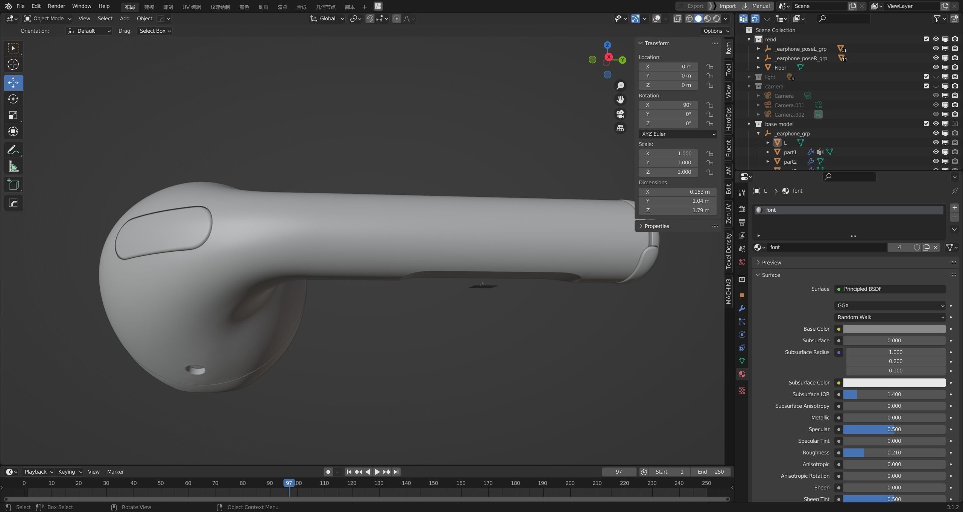The height and width of the screenshot is (512, 963).
Task: Switch to rendered viewport shading
Action: tap(717, 18)
